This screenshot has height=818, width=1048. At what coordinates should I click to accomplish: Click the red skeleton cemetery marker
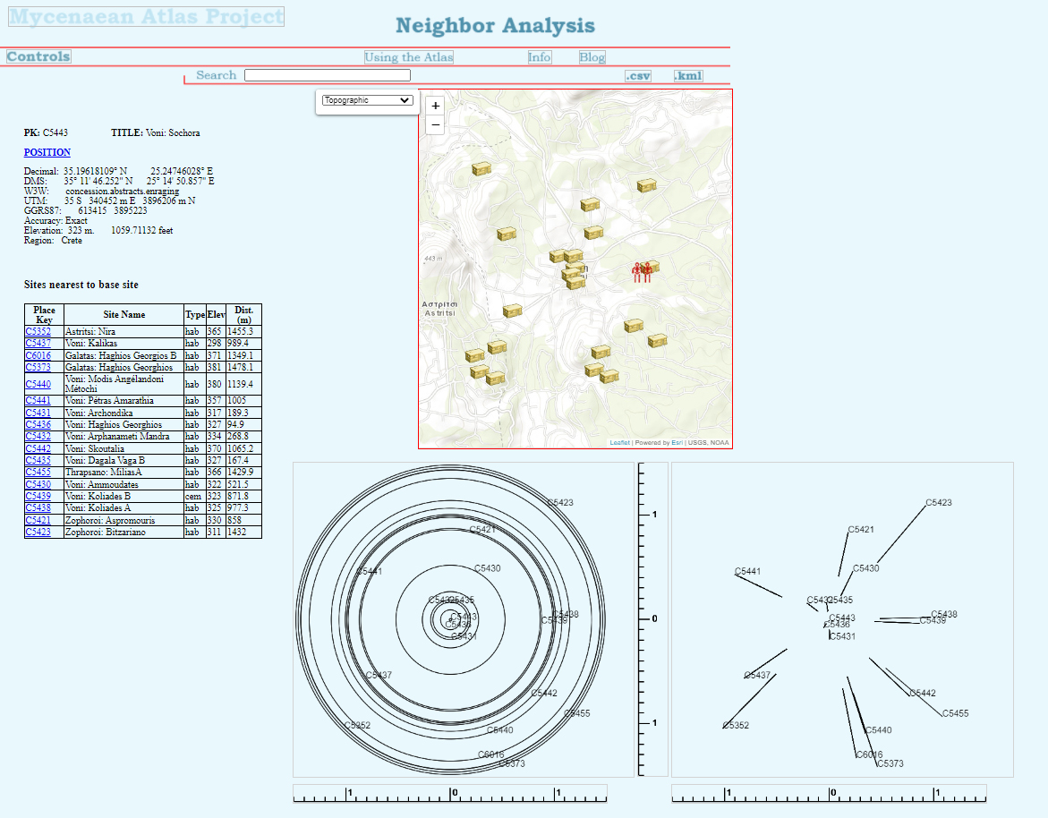[x=639, y=273]
